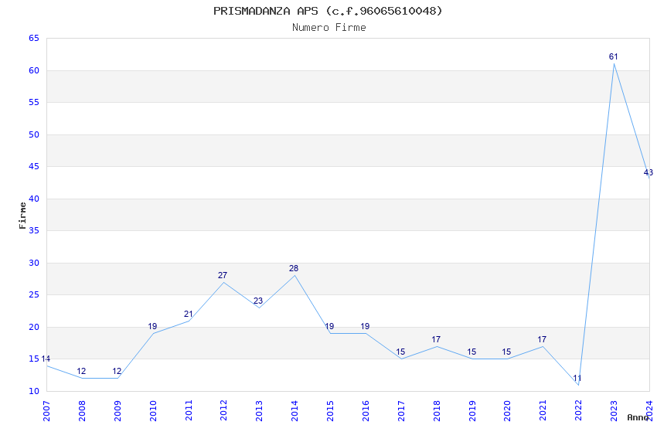This screenshot has width=657, height=425.
Task: Click y-axis tick value 35
Action: tap(34, 230)
